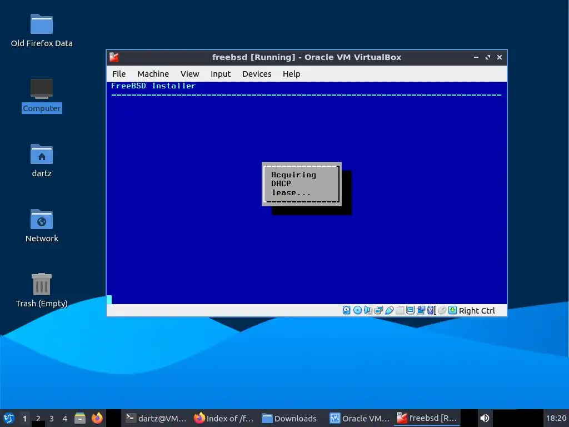Switch to workspace 3

(x=52, y=418)
